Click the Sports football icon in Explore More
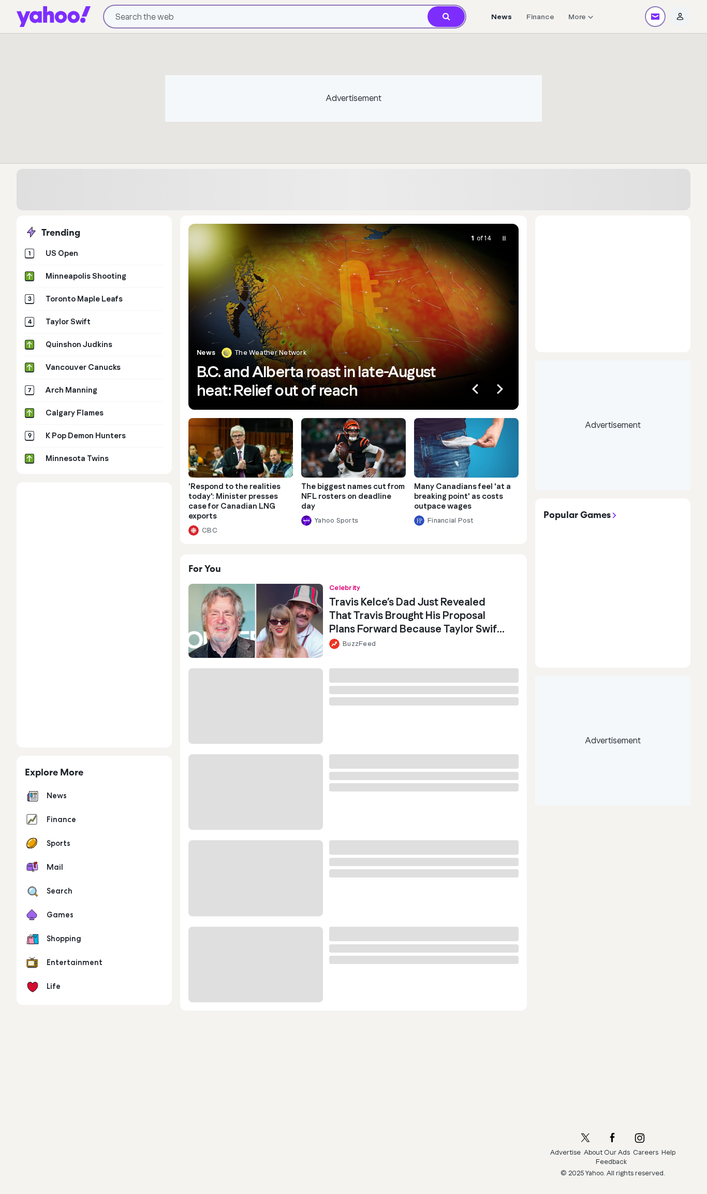The image size is (707, 1194). point(32,843)
